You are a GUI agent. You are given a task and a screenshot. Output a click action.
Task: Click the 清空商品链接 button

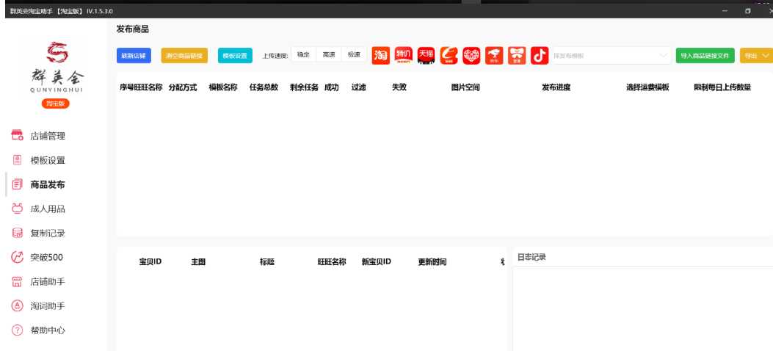(184, 56)
